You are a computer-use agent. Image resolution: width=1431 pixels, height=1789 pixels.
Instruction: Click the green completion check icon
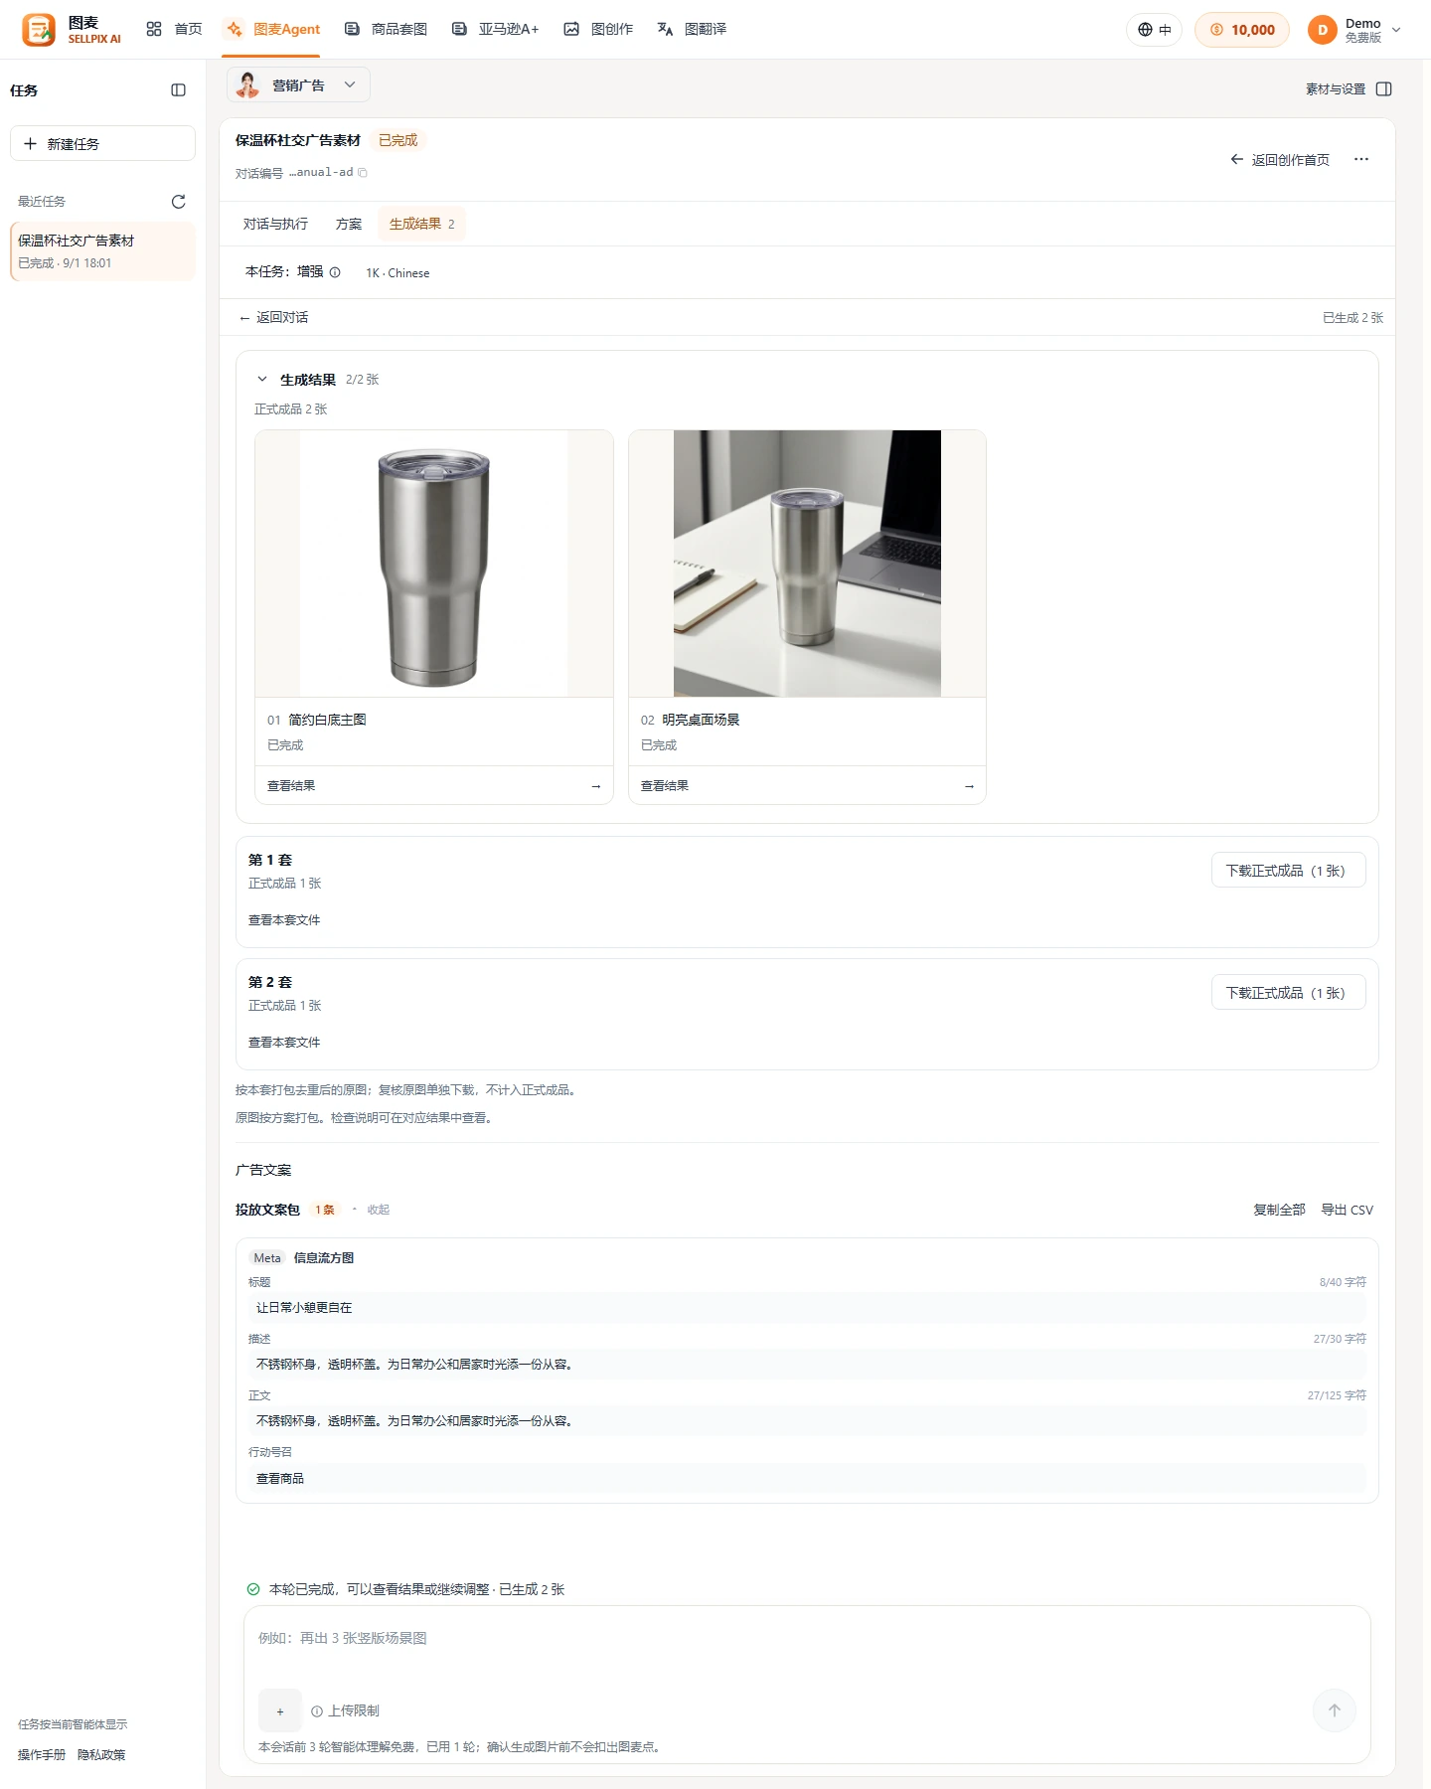[x=253, y=1589]
